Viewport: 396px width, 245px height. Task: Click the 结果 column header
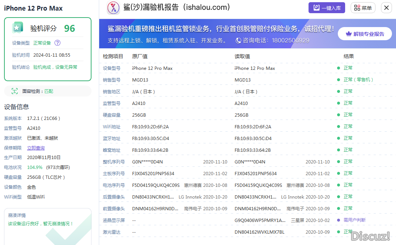(x=348, y=56)
